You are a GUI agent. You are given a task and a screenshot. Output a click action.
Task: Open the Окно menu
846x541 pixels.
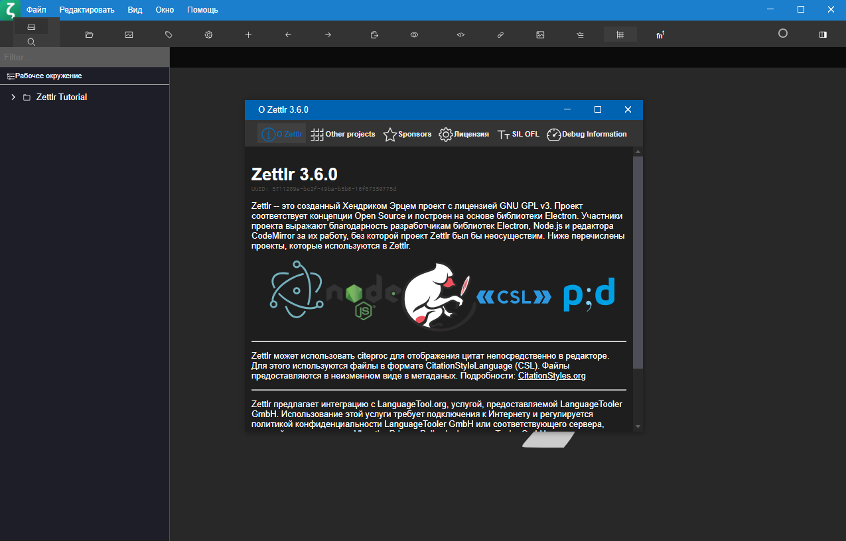tap(165, 10)
